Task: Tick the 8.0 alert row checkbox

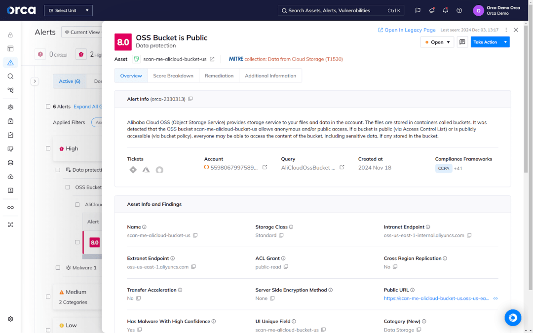Action: 77,242
